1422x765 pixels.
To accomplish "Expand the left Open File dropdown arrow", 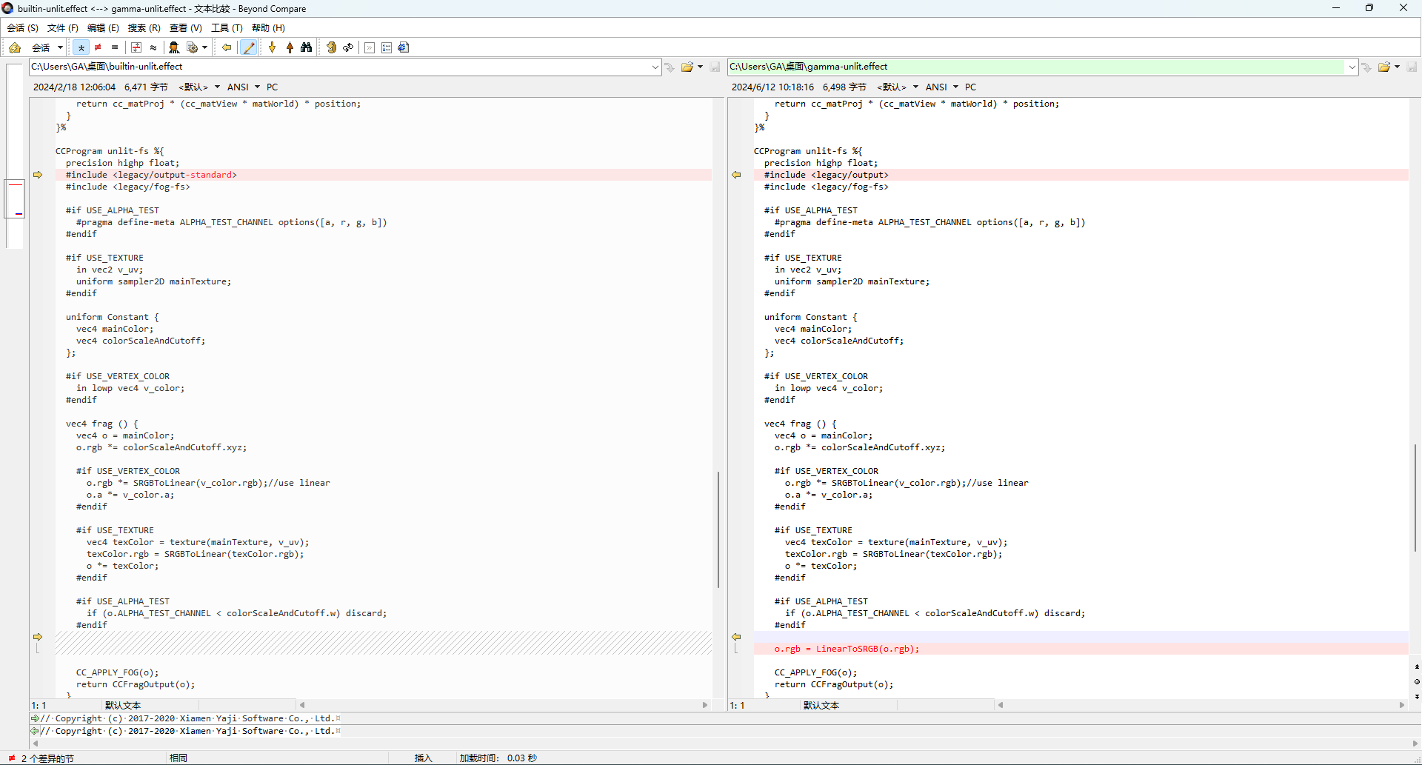I will pos(700,67).
